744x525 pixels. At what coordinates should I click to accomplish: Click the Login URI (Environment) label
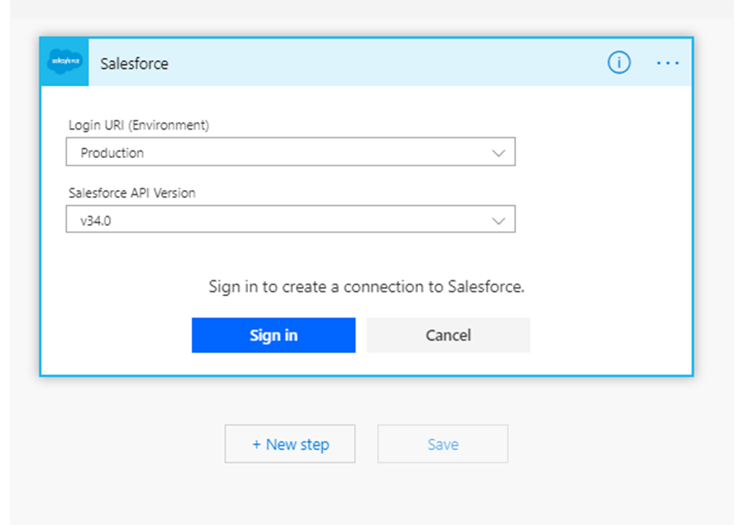[139, 125]
